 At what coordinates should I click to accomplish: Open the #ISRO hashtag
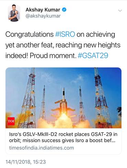65,34
